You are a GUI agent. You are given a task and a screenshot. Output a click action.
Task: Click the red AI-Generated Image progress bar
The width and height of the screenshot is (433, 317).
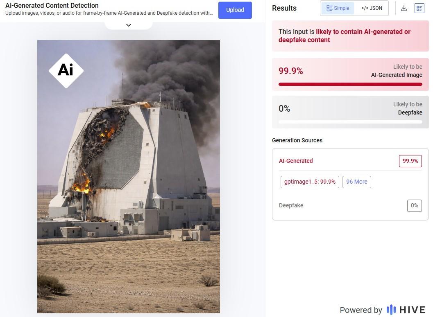pos(350,84)
